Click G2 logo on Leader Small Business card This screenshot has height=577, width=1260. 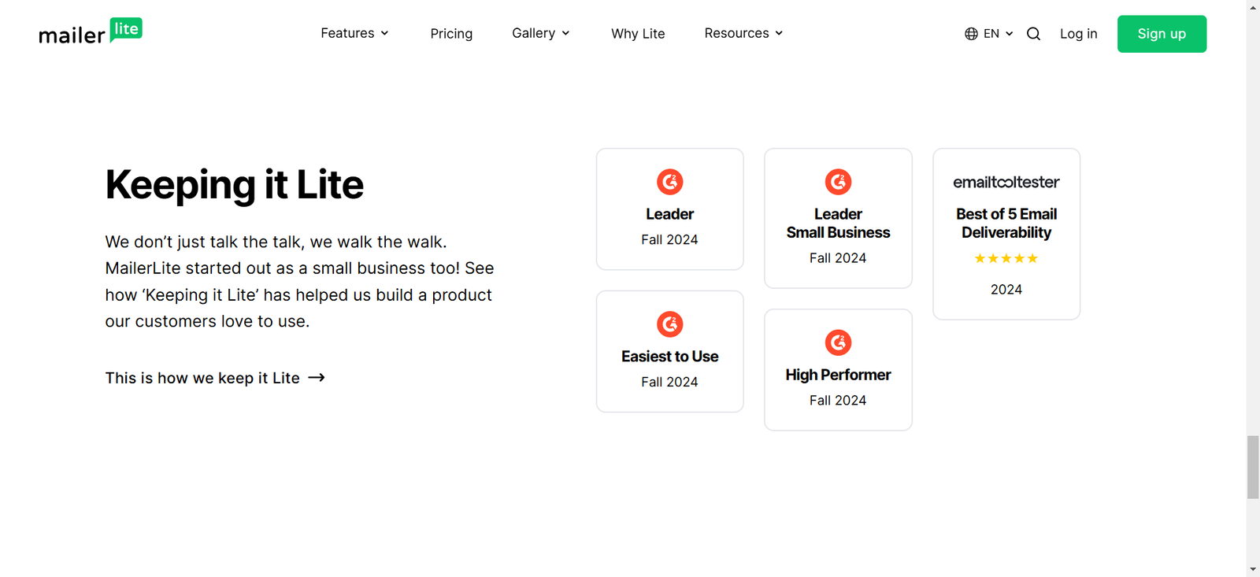point(838,182)
